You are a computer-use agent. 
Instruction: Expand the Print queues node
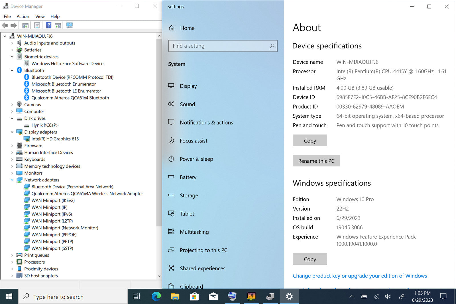12,255
